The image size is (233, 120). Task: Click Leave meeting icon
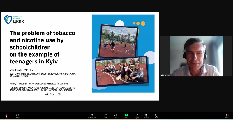(227, 115)
